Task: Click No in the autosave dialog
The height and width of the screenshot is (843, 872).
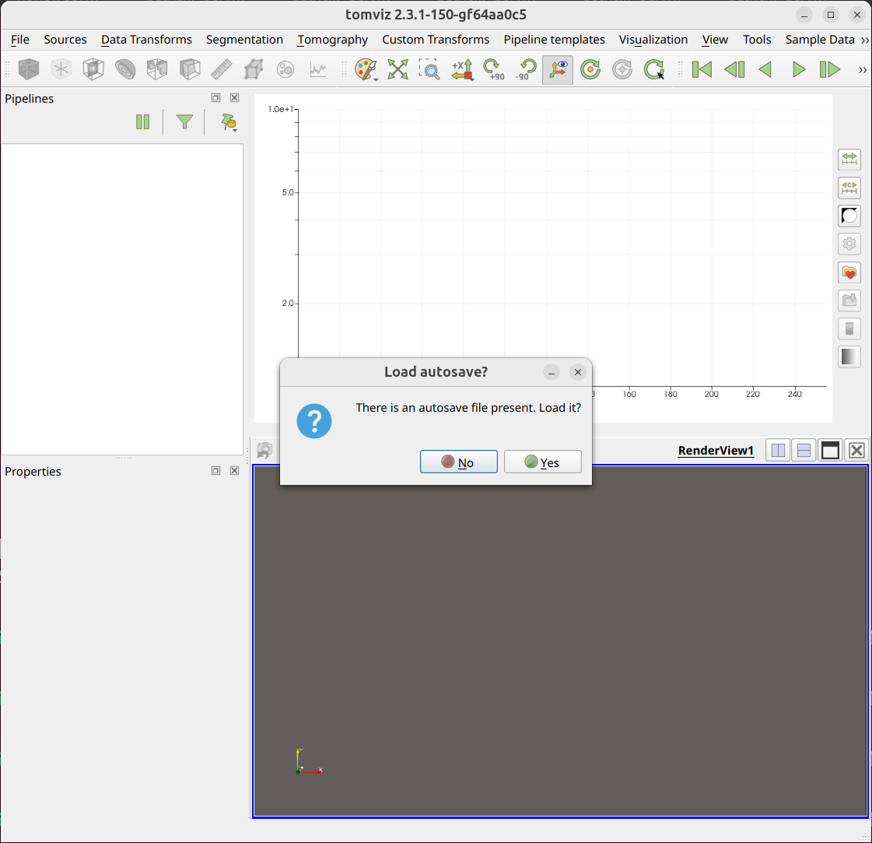Action: 459,462
